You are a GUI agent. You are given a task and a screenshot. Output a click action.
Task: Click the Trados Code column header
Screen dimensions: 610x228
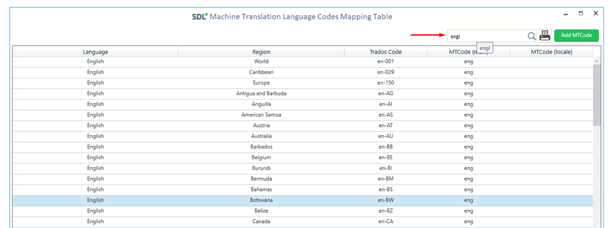click(386, 52)
